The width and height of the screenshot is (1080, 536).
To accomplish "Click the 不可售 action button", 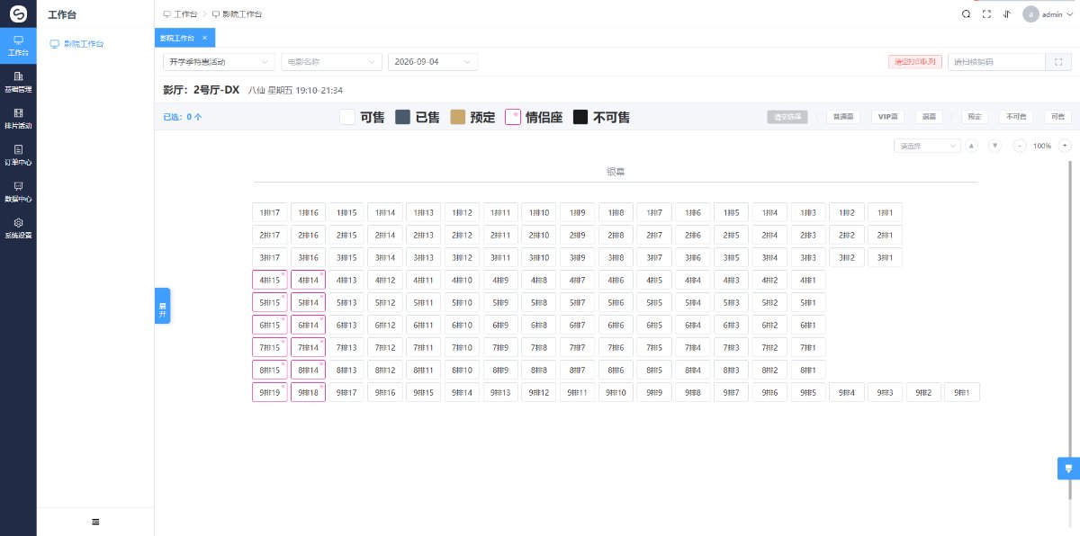I will [x=1016, y=117].
